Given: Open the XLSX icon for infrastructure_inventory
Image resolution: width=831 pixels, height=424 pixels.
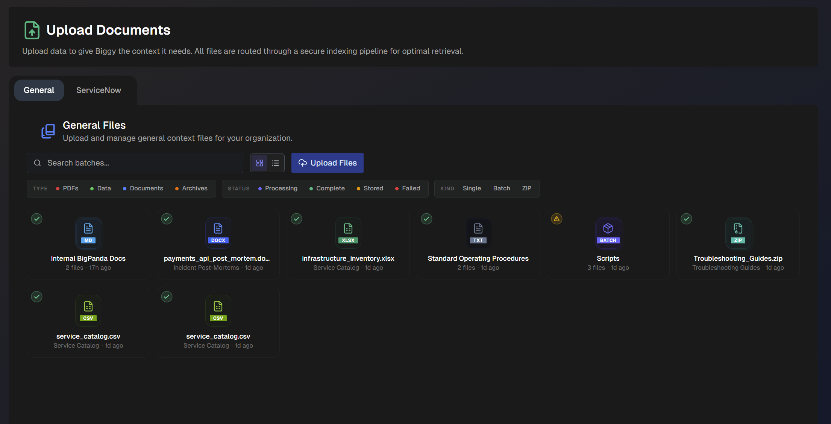Looking at the screenshot, I should pyautogui.click(x=348, y=233).
